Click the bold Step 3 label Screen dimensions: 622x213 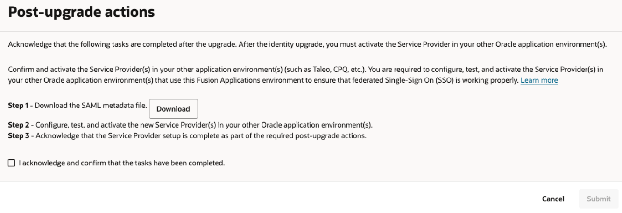(x=20, y=136)
